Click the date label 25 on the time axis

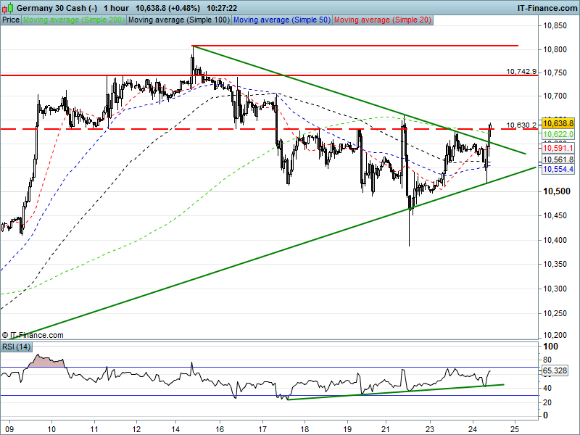[x=515, y=429]
